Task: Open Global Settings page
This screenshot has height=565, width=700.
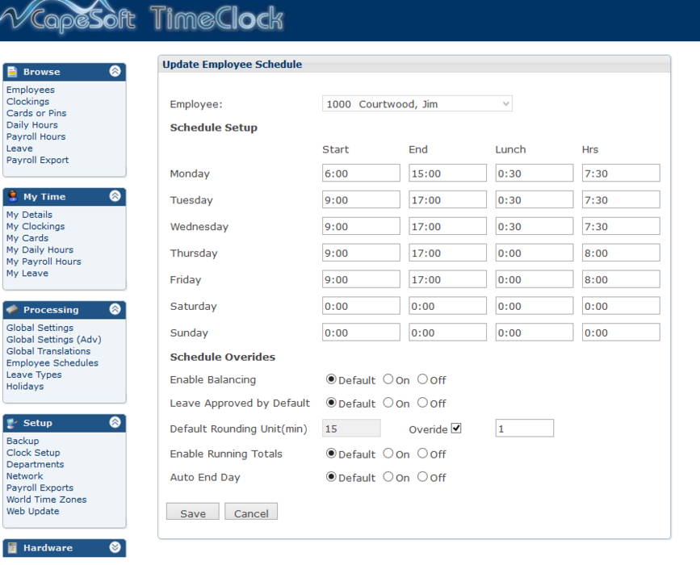Action: (x=40, y=328)
